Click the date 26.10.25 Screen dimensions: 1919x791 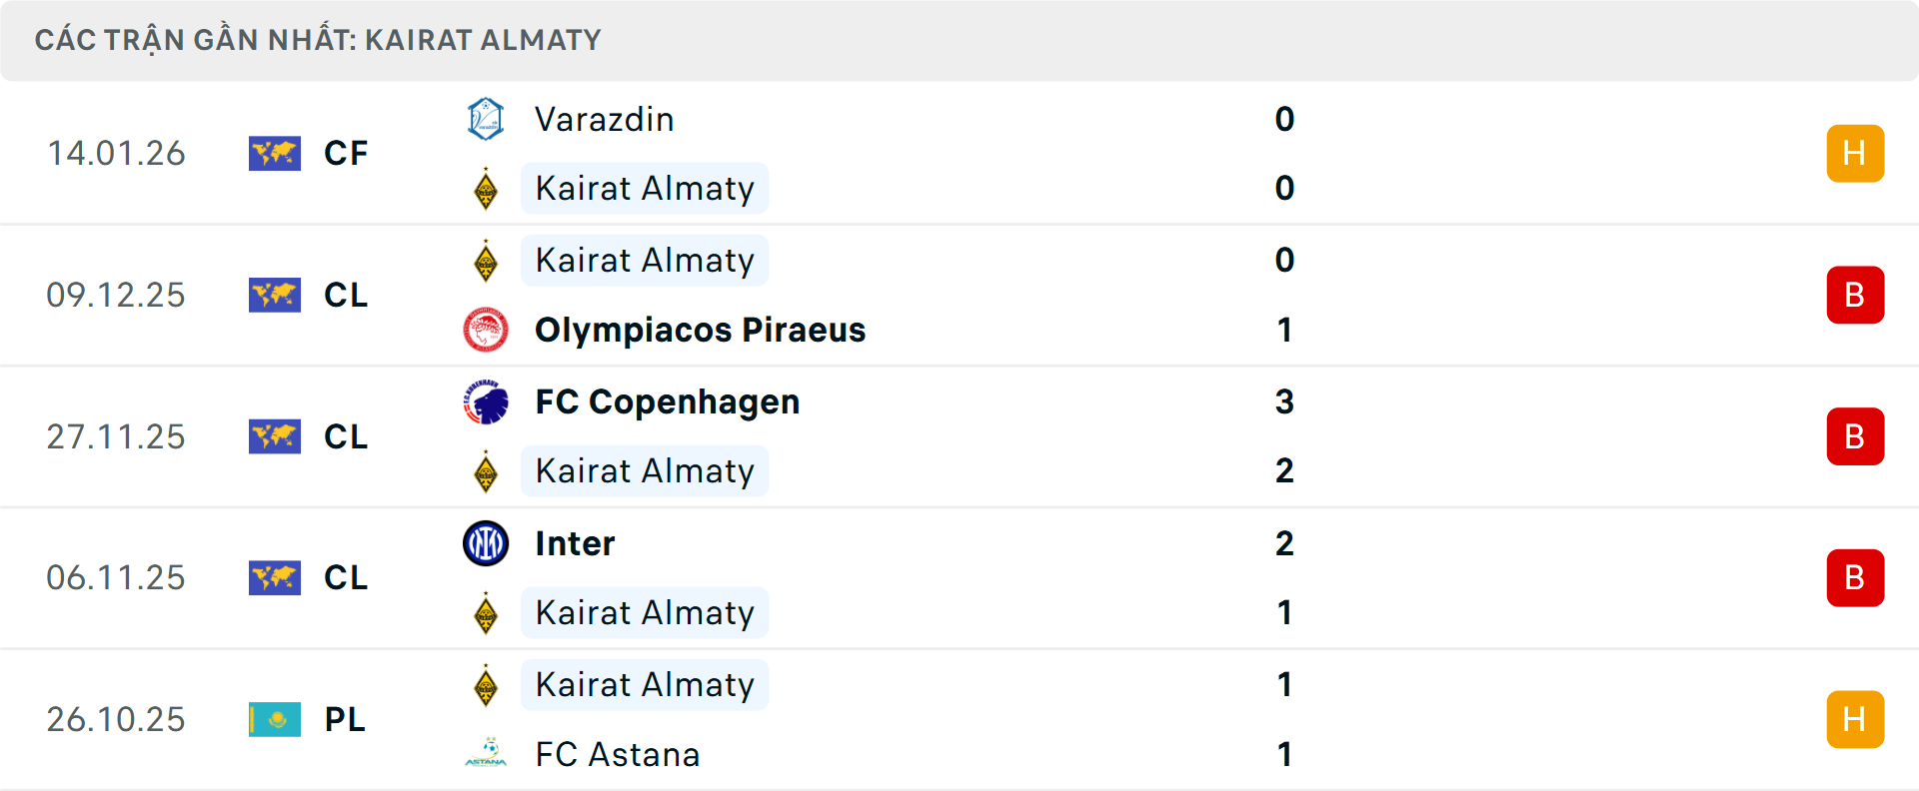116,719
